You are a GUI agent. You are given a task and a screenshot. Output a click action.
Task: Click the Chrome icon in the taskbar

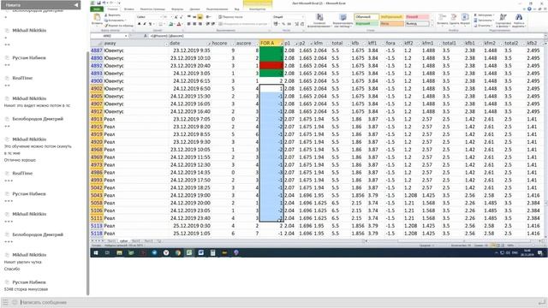pyautogui.click(x=177, y=253)
